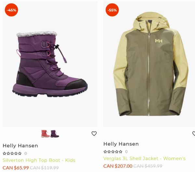Viewport: 195px width, 172px height.
Task: Open the purple Silverton boot product image
Action: 50,64
